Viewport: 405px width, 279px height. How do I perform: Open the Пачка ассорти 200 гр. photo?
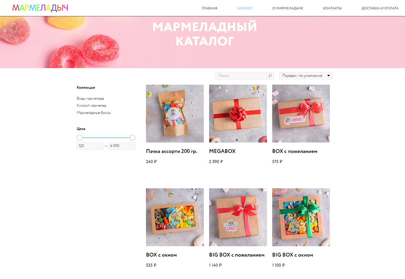pyautogui.click(x=175, y=113)
